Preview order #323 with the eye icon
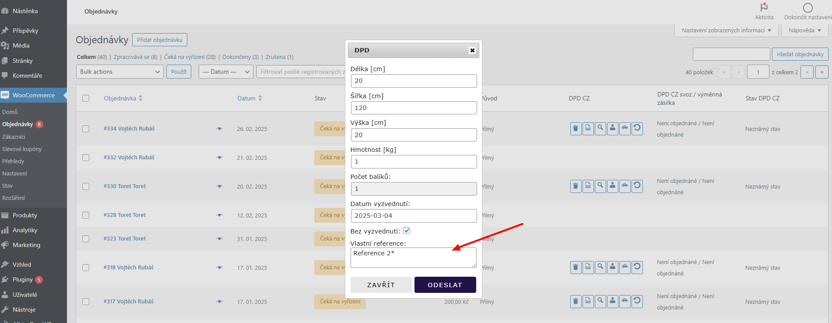 (x=220, y=239)
